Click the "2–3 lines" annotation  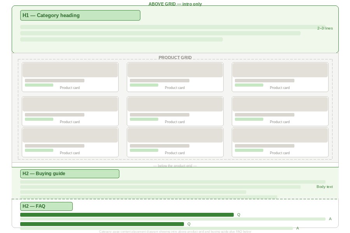pyautogui.click(x=325, y=28)
